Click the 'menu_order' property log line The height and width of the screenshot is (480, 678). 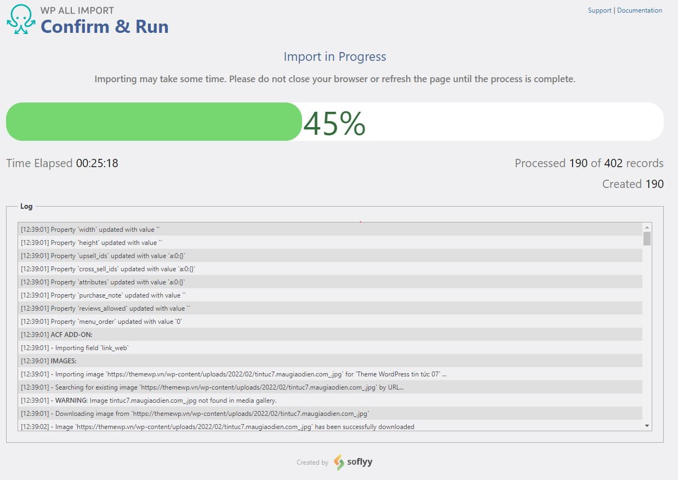[330, 321]
